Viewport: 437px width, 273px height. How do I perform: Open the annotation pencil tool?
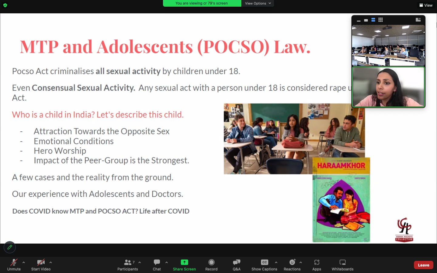click(x=10, y=247)
